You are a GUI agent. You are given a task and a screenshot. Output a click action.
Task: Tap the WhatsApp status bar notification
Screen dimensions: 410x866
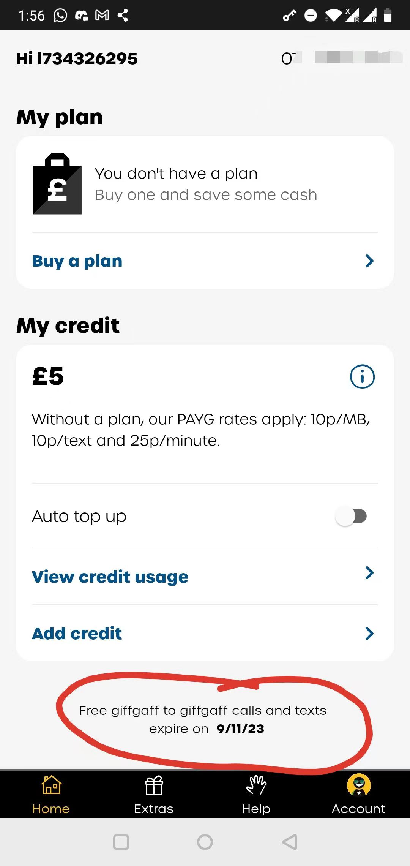point(60,15)
